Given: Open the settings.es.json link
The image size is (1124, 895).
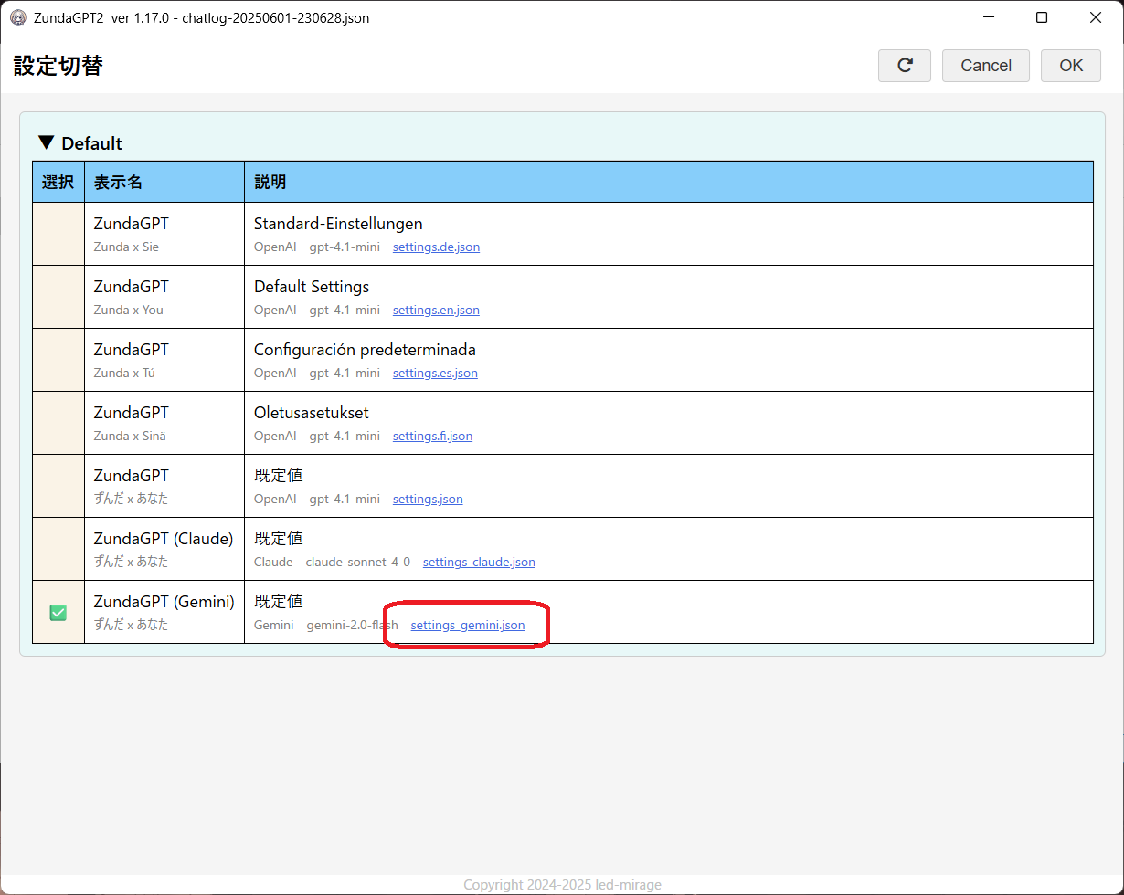Looking at the screenshot, I should tap(435, 373).
